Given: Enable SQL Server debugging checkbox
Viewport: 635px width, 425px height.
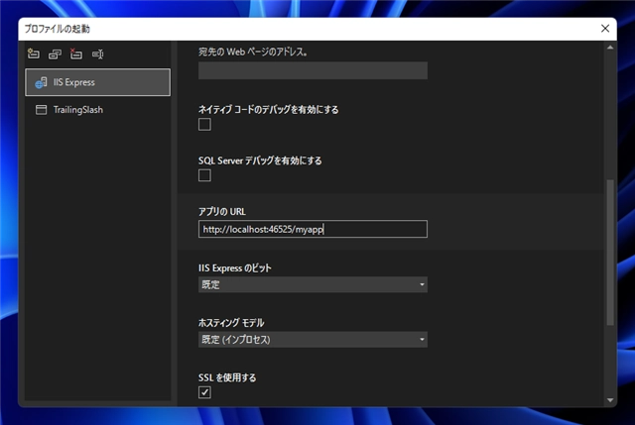Looking at the screenshot, I should tap(204, 175).
